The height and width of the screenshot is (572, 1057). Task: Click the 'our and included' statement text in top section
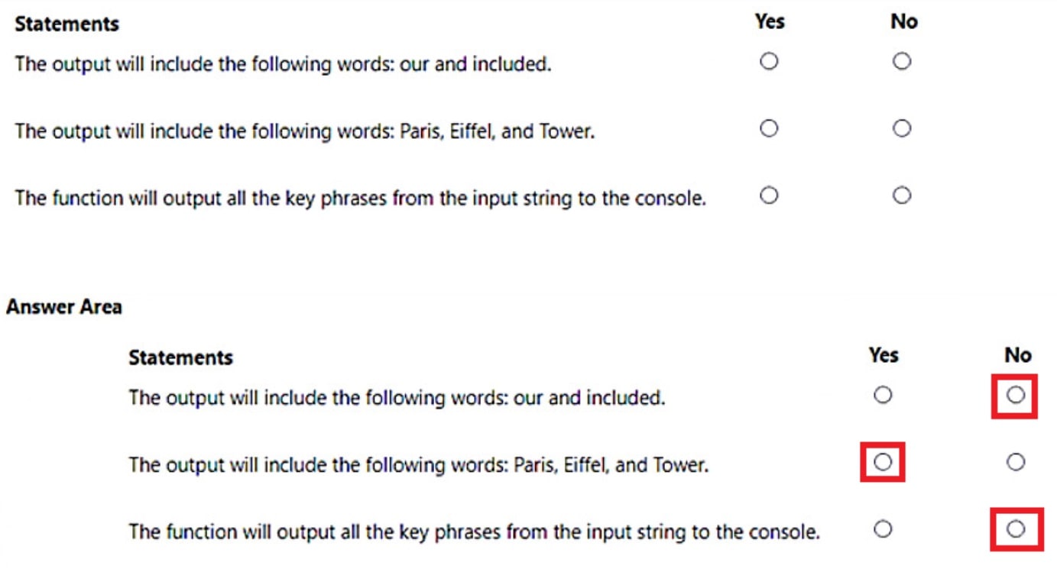click(x=283, y=63)
